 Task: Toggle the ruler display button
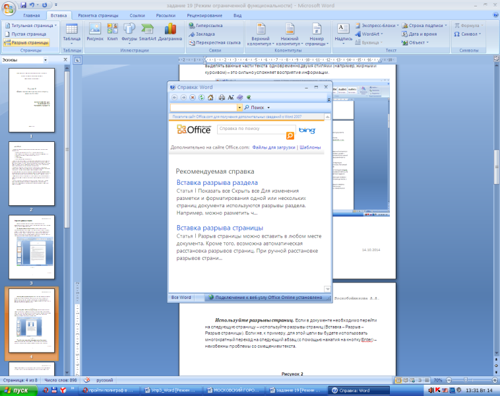tap(497, 59)
